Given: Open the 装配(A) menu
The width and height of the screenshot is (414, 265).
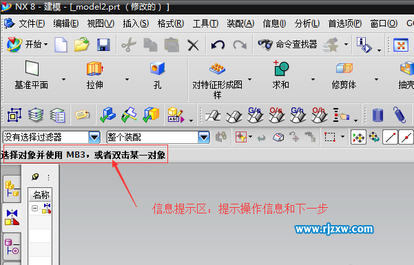Looking at the screenshot, I should [x=240, y=24].
